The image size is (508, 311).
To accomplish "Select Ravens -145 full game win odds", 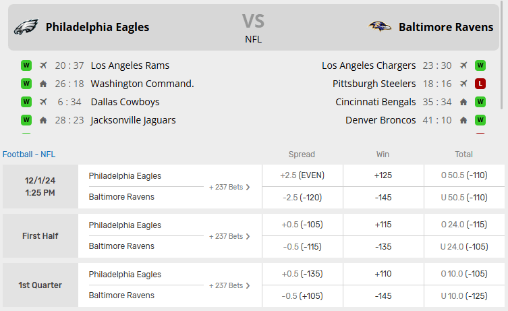I will click(383, 197).
